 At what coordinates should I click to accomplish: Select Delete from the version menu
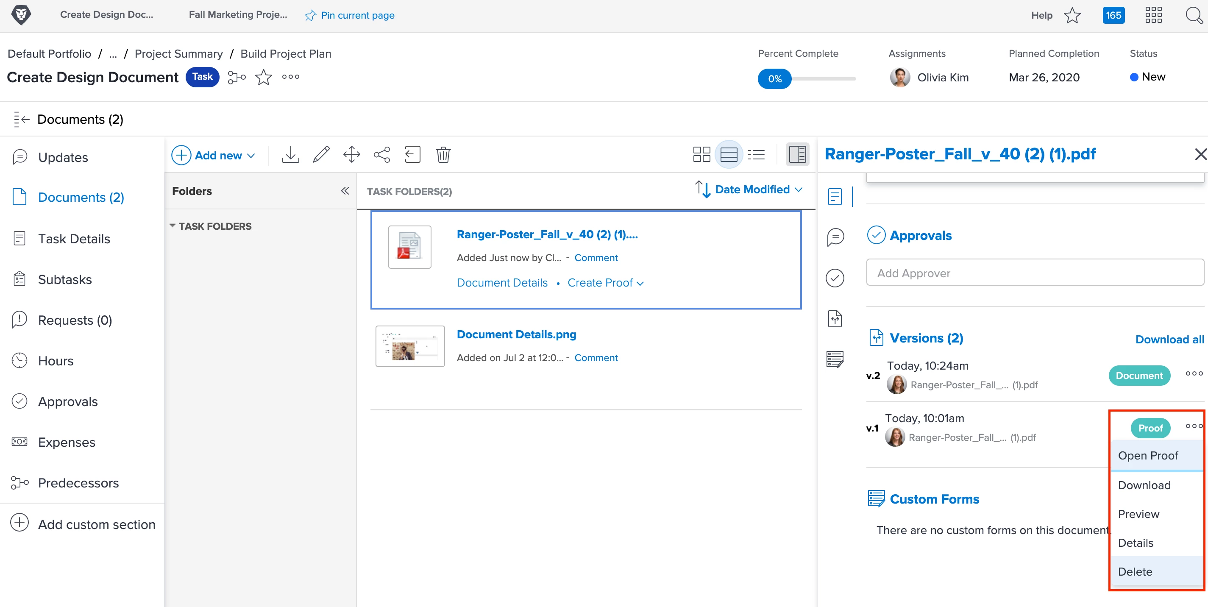1135,571
